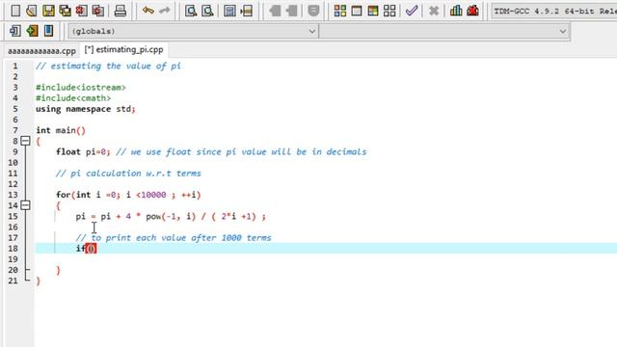Open the (globals) scope dropdown

tap(193, 31)
